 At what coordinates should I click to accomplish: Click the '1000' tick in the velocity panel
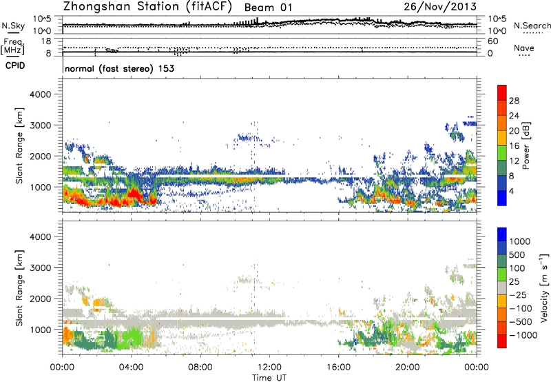coord(41,330)
